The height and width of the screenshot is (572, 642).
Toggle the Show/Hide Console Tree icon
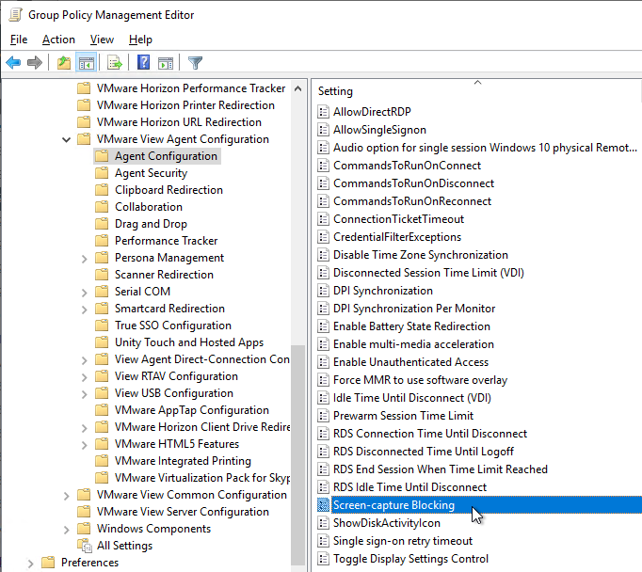(87, 63)
